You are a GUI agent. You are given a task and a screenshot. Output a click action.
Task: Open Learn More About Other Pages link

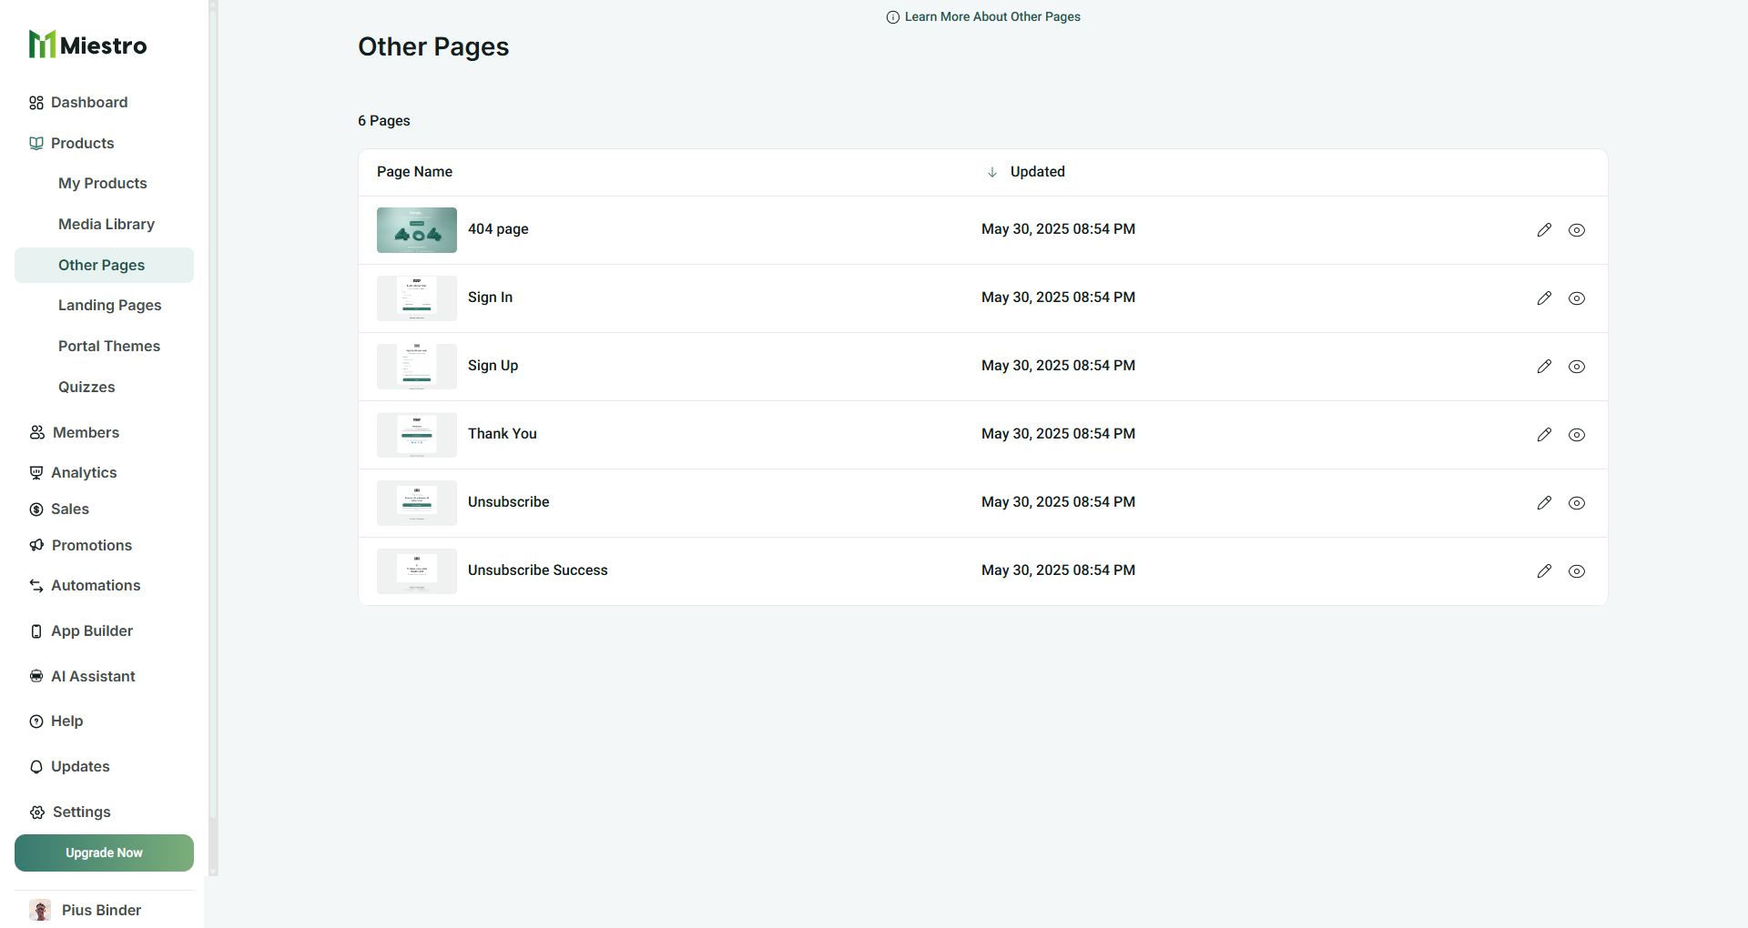click(x=991, y=17)
